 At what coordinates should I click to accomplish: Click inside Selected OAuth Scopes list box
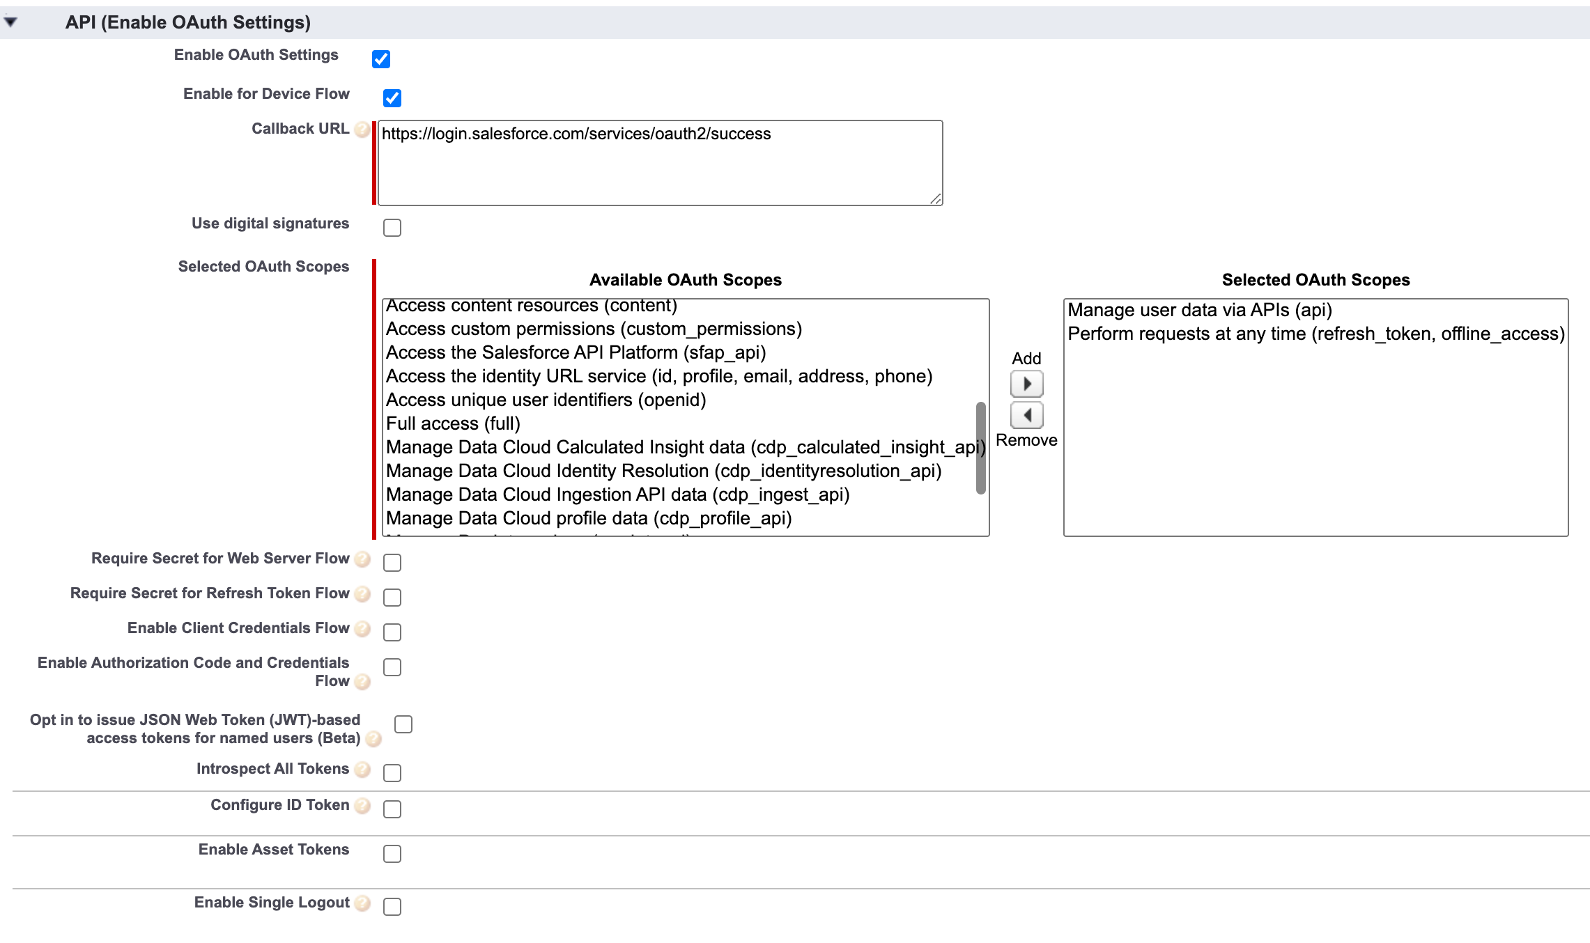[x=1315, y=418]
